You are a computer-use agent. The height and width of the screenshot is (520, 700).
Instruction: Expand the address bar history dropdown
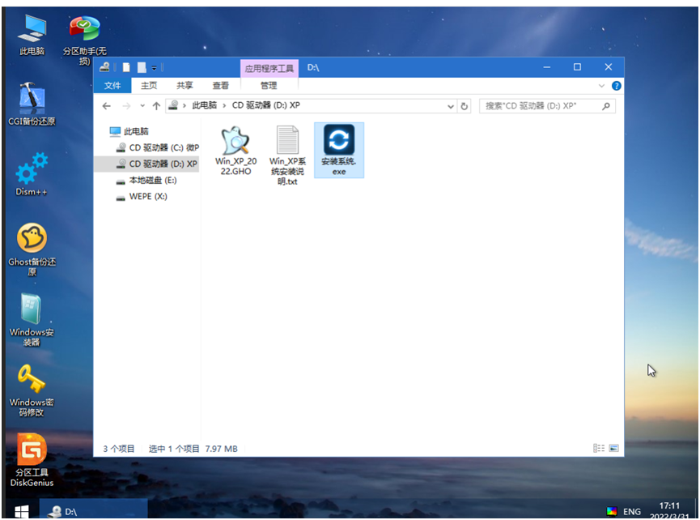(450, 105)
